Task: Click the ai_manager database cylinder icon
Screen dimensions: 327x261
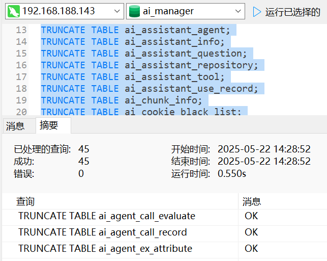Action: point(134,11)
